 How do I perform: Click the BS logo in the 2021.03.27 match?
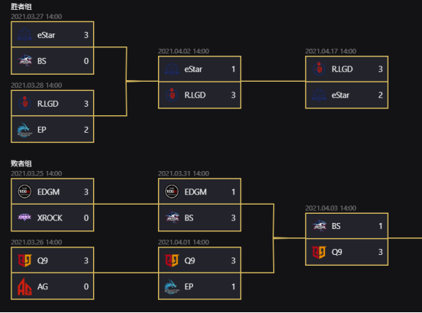click(25, 60)
